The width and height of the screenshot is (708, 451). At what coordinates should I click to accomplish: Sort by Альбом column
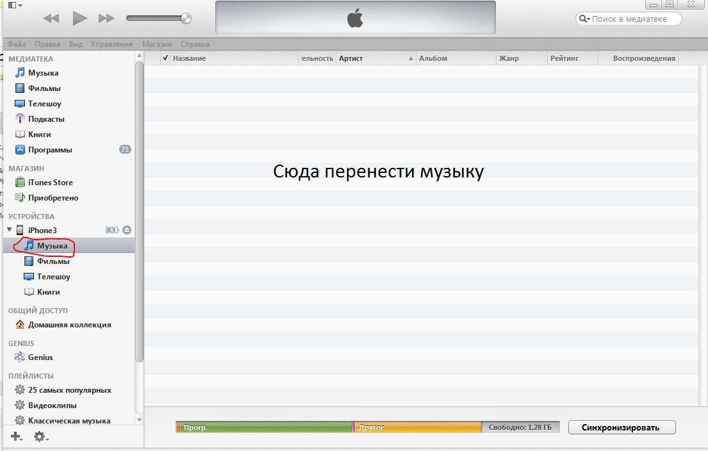pyautogui.click(x=456, y=58)
